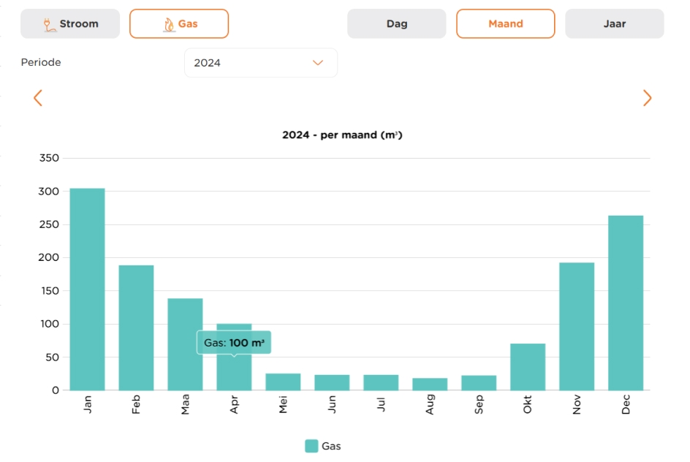Switch to the Dag view tab
The height and width of the screenshot is (462, 690).
click(396, 23)
